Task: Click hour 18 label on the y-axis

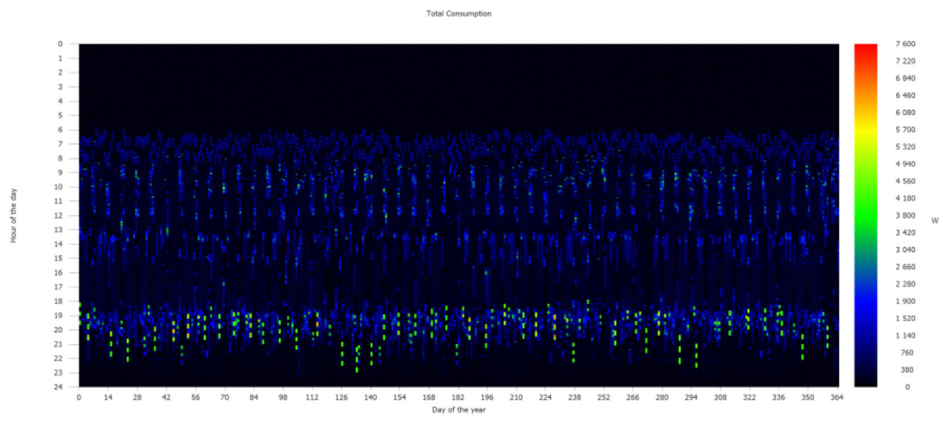Action: pyautogui.click(x=61, y=301)
